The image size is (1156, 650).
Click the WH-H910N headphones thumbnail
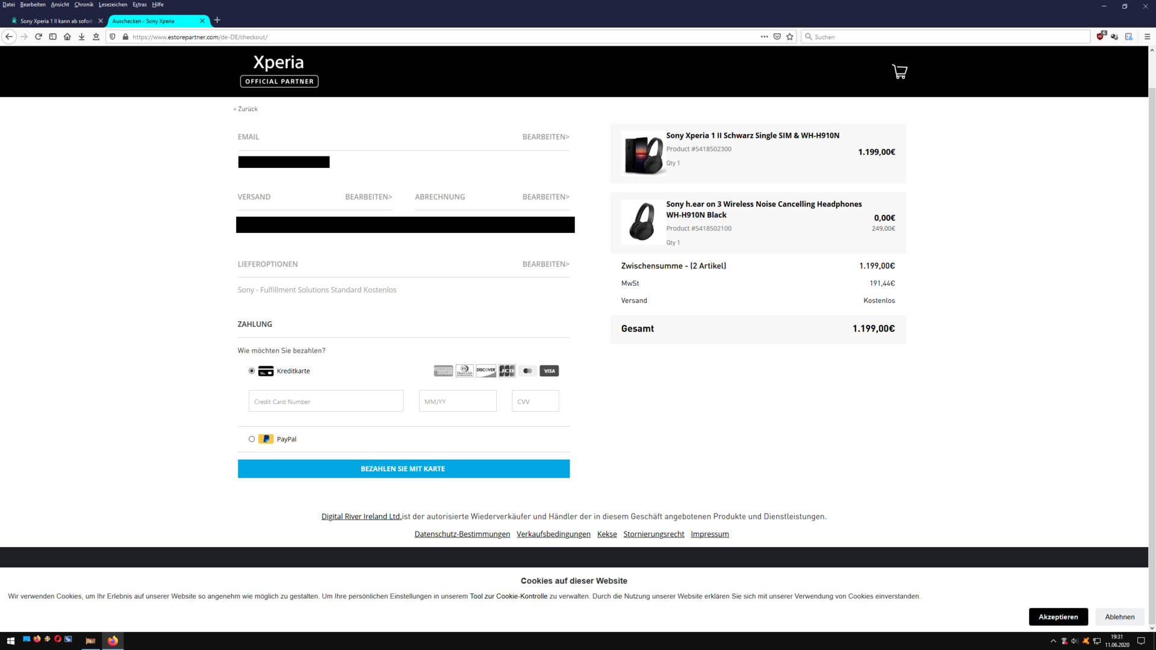click(643, 222)
